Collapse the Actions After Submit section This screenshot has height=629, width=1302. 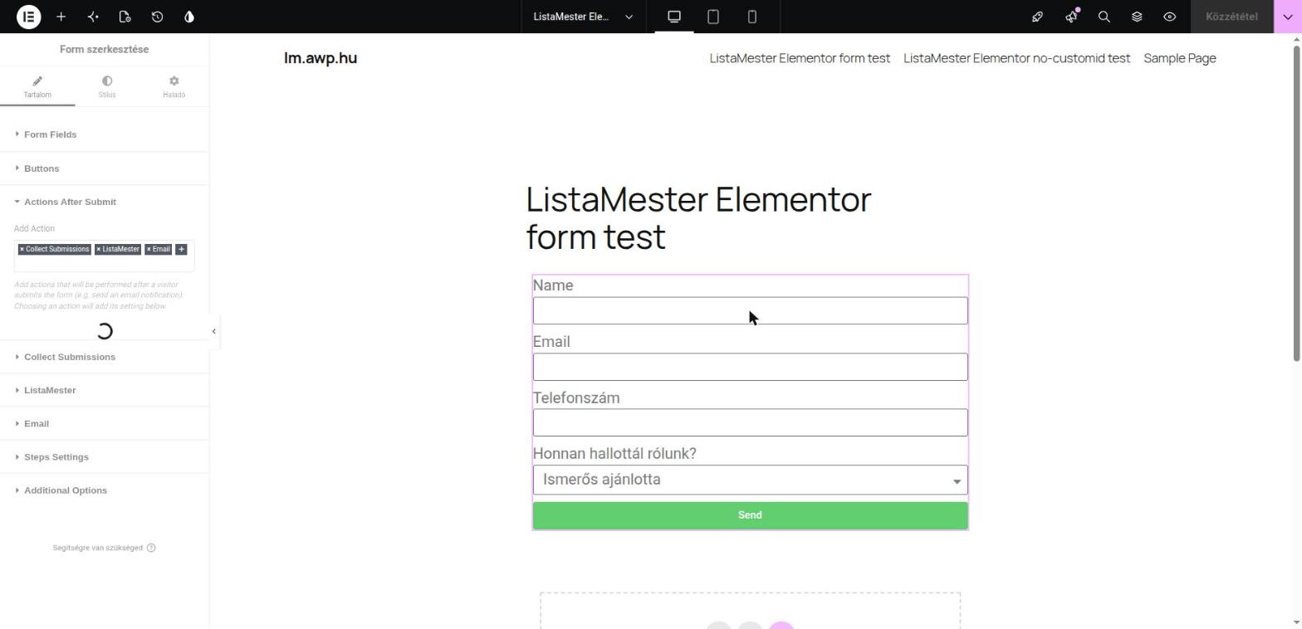104,202
